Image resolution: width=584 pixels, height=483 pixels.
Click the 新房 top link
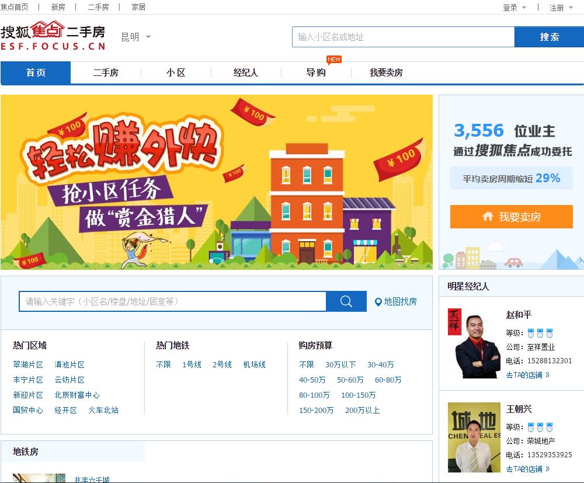pos(58,7)
